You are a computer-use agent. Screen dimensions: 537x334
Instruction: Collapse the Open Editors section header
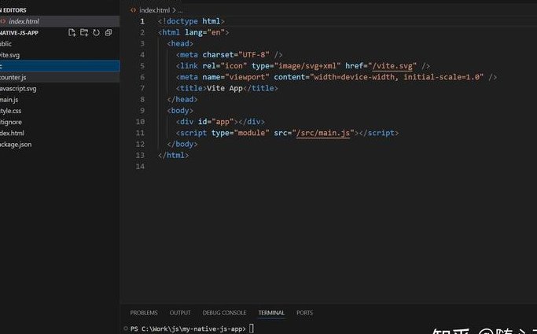click(13, 10)
